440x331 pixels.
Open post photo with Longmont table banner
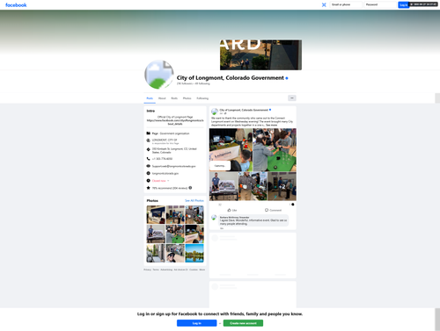(x=231, y=150)
